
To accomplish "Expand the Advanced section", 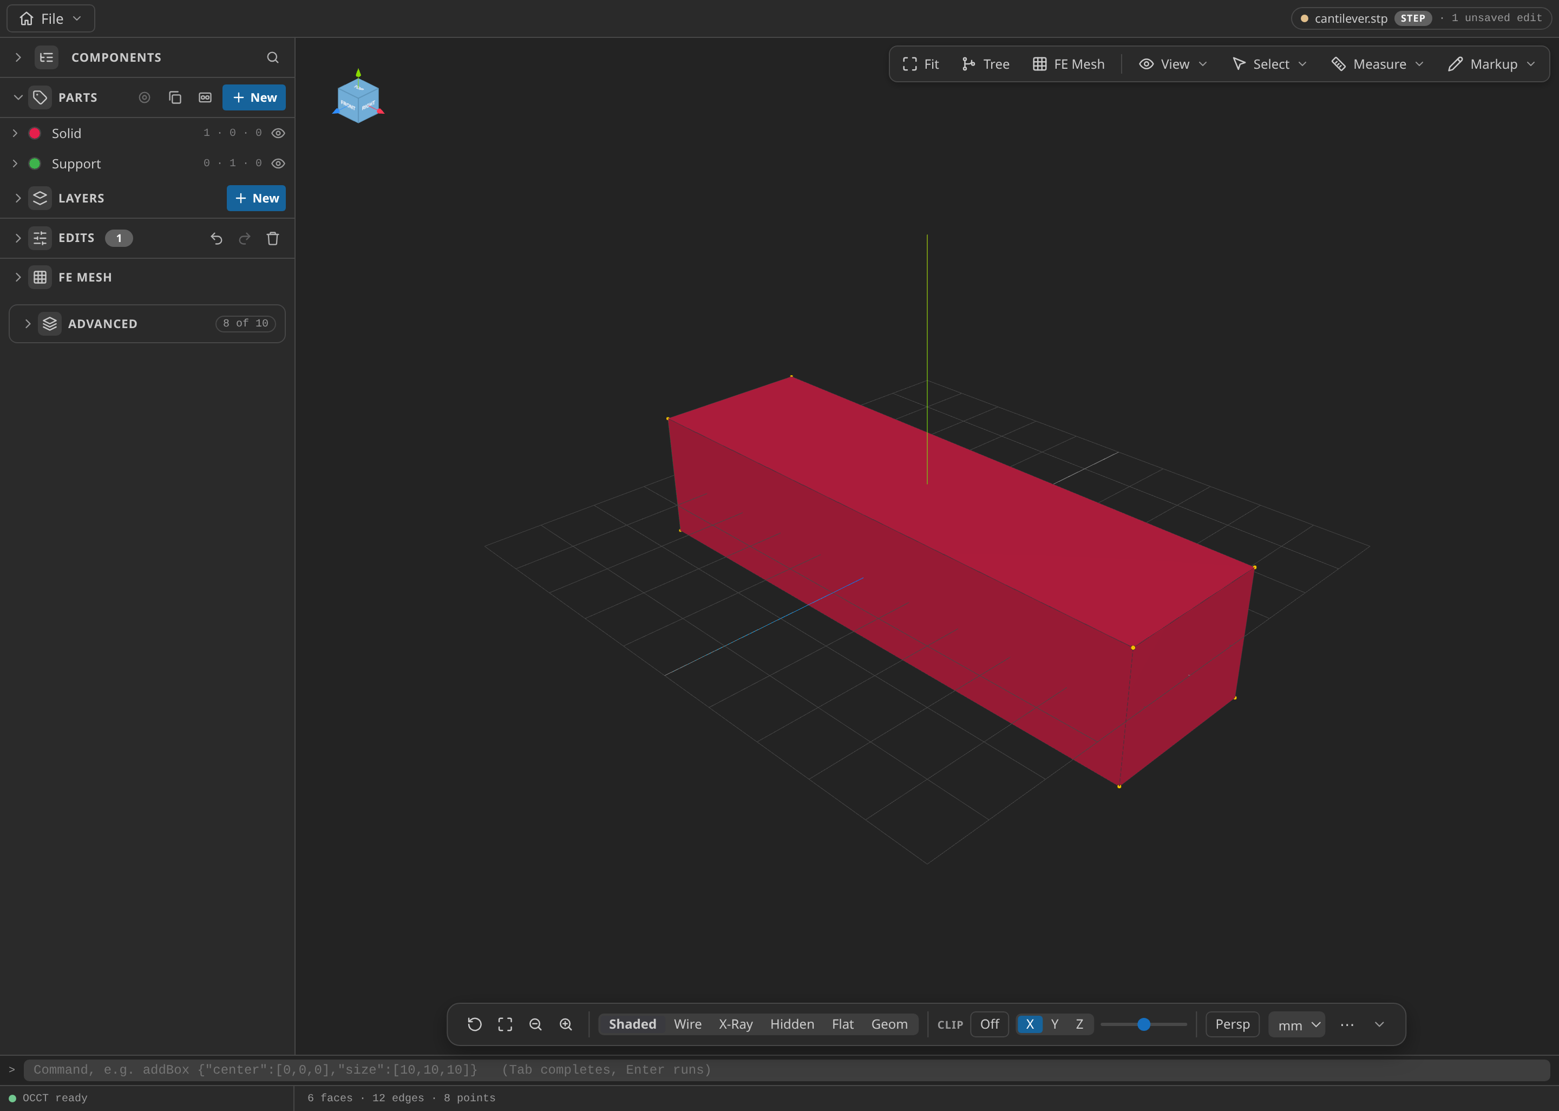I will point(28,324).
